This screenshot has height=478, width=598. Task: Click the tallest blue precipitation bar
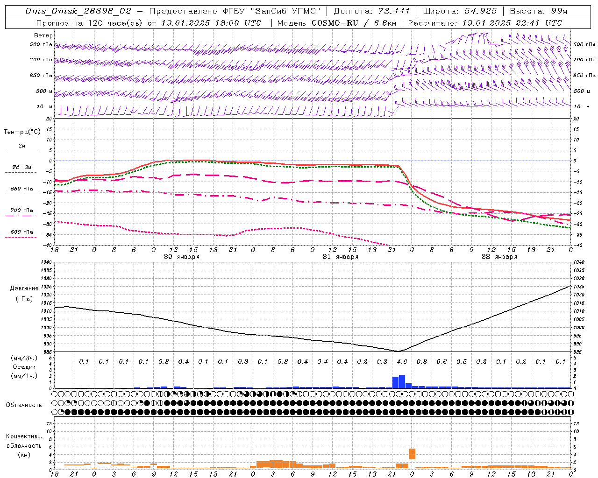tap(402, 381)
